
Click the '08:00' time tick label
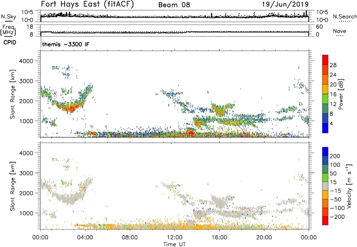[x=130, y=238]
